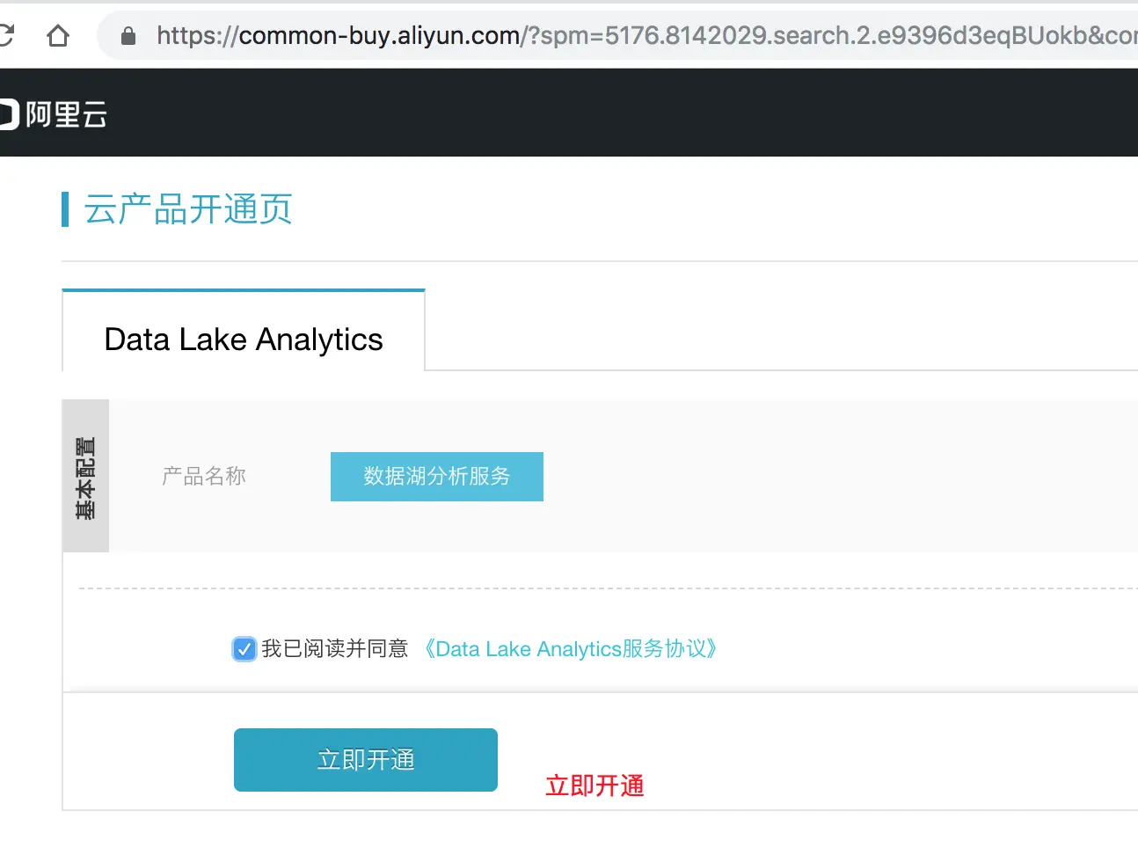This screenshot has width=1138, height=862.
Task: Click the blue 立即开通 button
Action: pyautogui.click(x=366, y=760)
